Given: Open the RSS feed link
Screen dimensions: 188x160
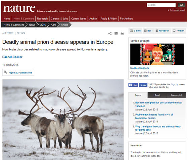Looking at the screenshot, I should pos(148,31).
